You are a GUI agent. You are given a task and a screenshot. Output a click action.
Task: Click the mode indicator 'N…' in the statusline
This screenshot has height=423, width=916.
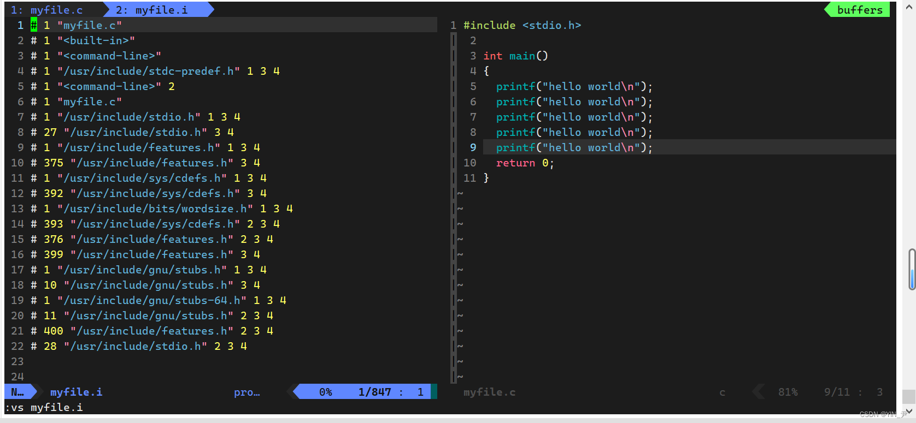(17, 392)
